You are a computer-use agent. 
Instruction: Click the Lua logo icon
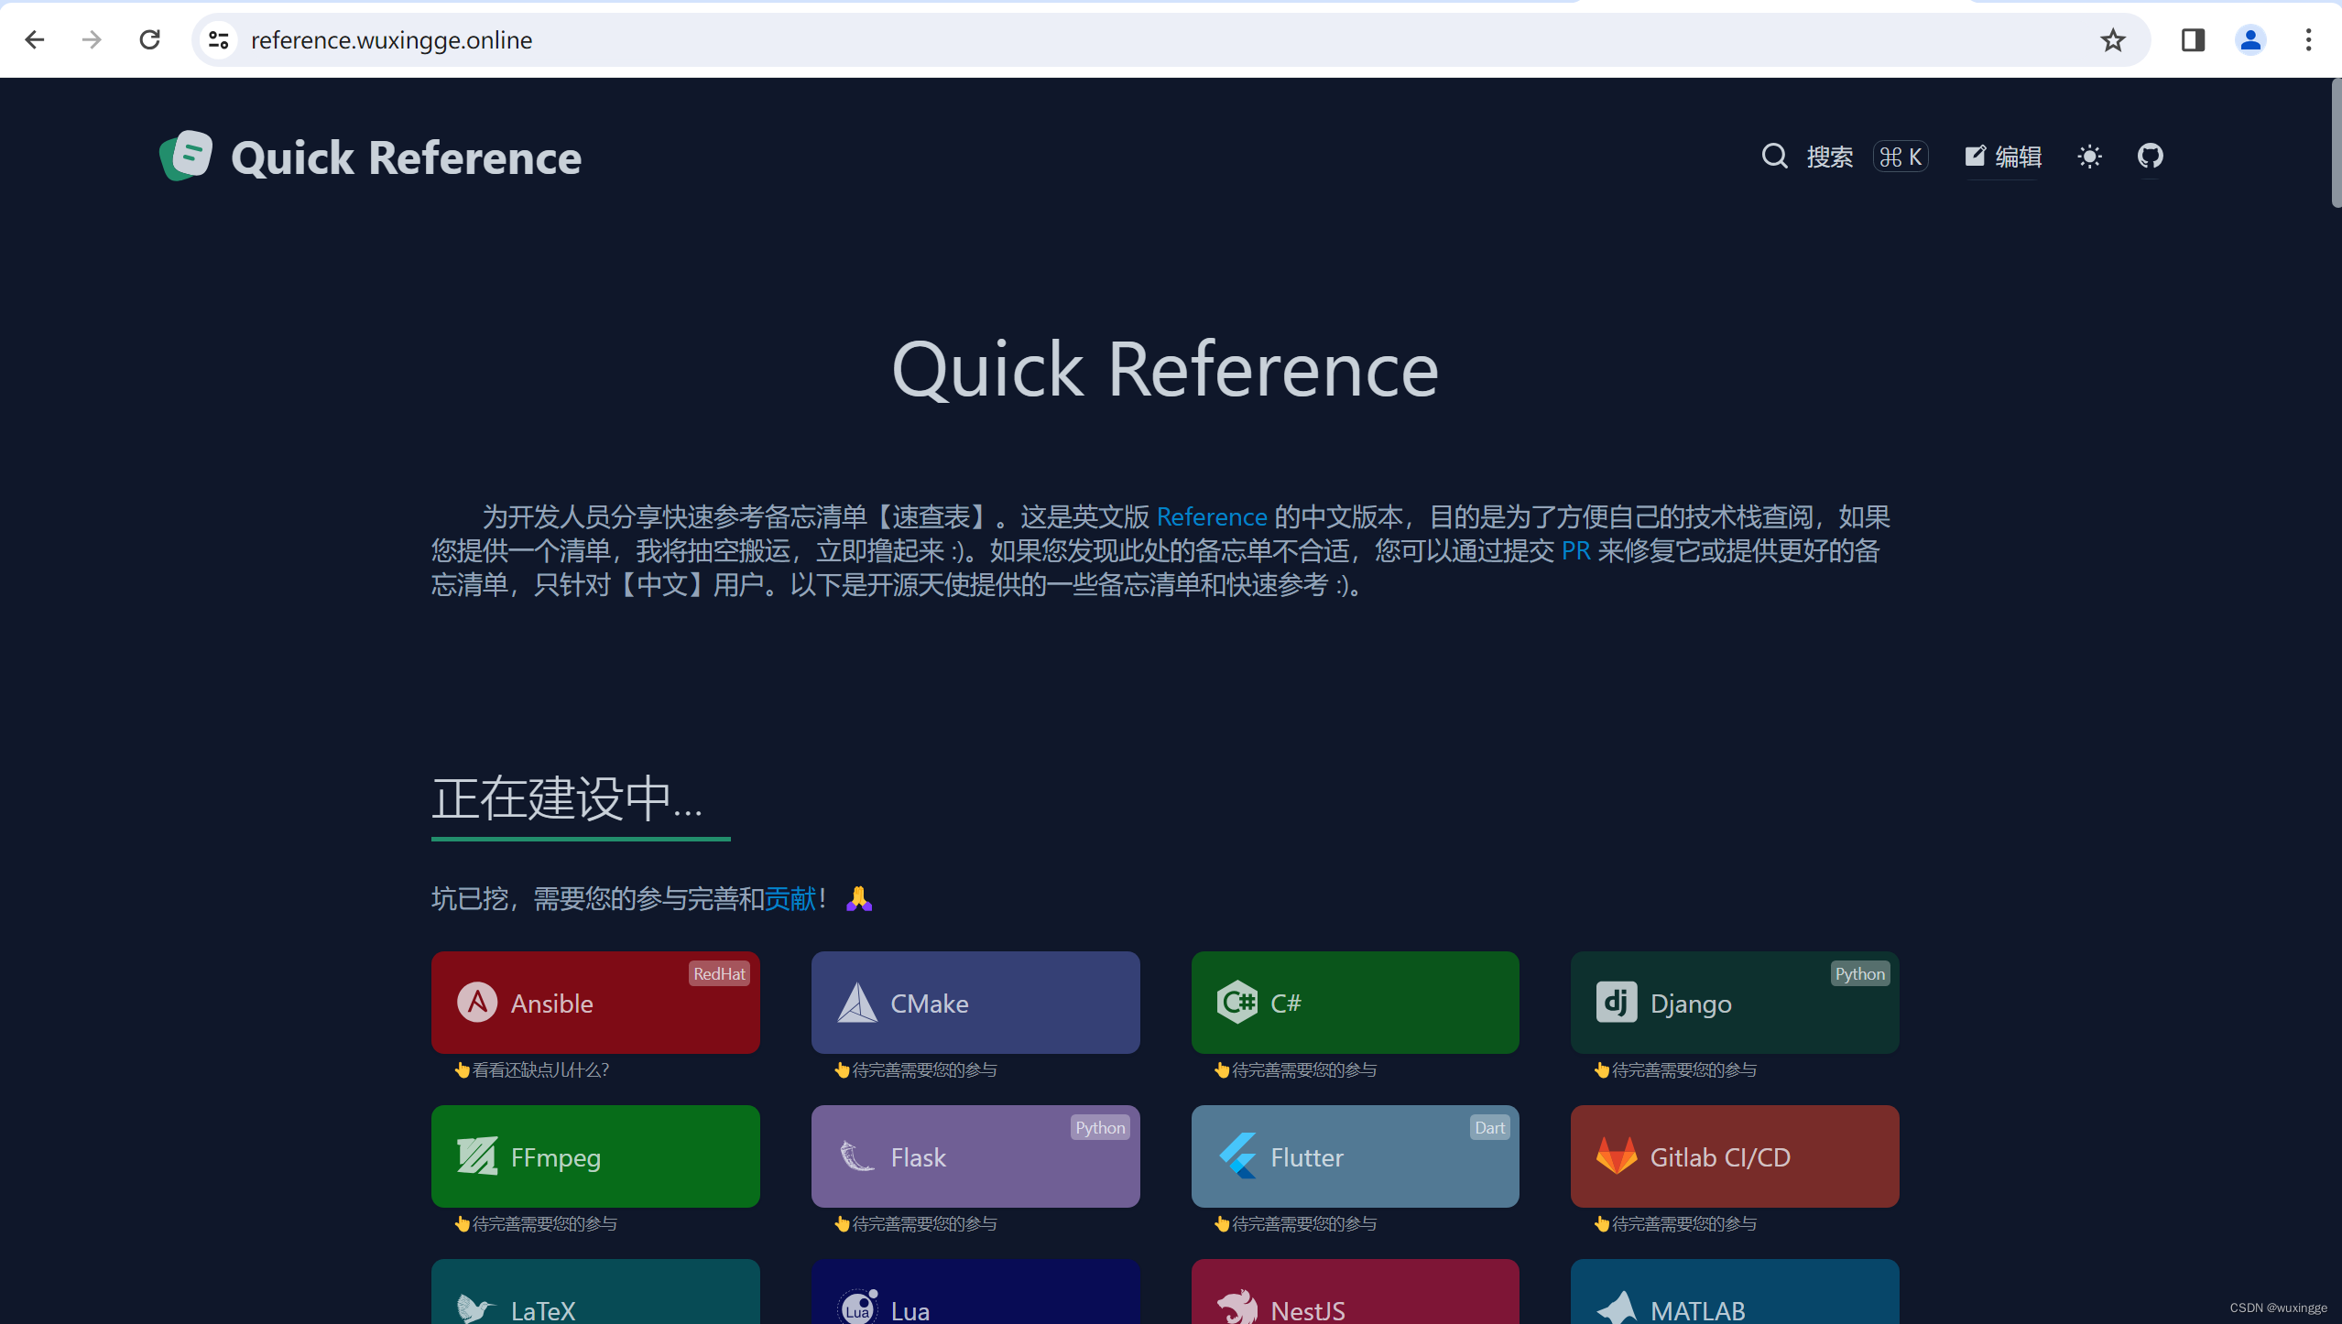pyautogui.click(x=858, y=1308)
